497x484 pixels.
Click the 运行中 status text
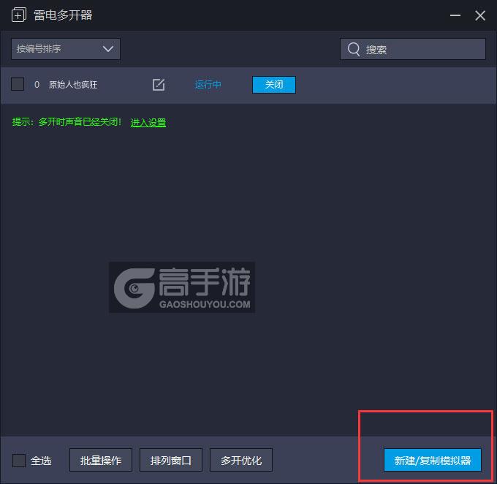[x=208, y=85]
